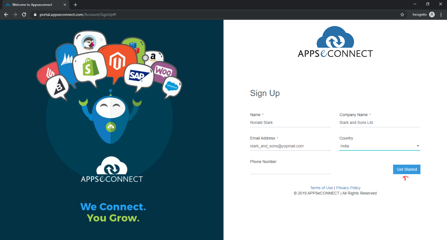This screenshot has height=240, width=447.
Task: Open Chrome's three-dot menu
Action: pyautogui.click(x=441, y=15)
